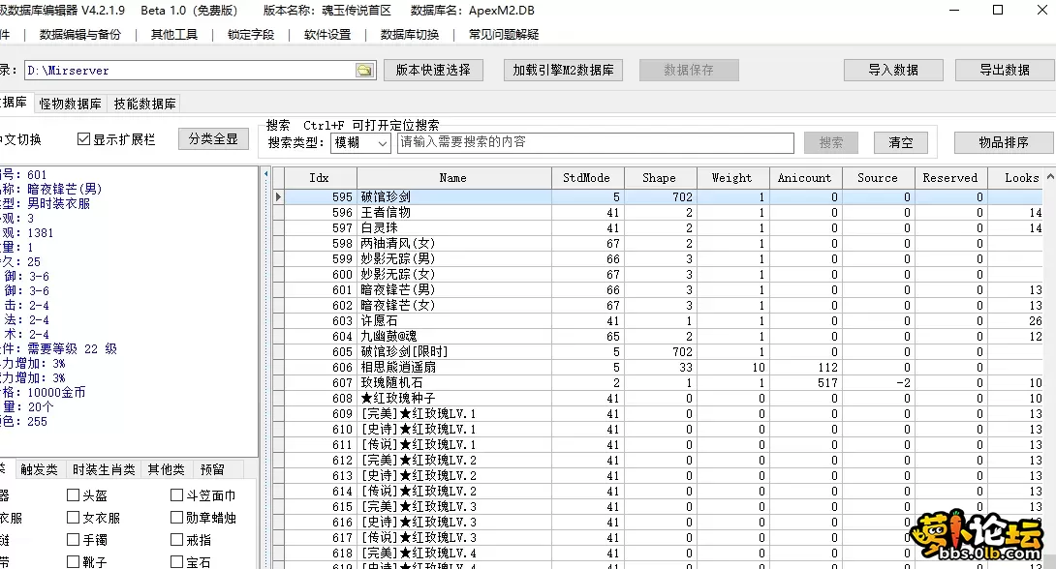Click the 搜索 (Search) button
This screenshot has height=569, width=1056.
[830, 141]
